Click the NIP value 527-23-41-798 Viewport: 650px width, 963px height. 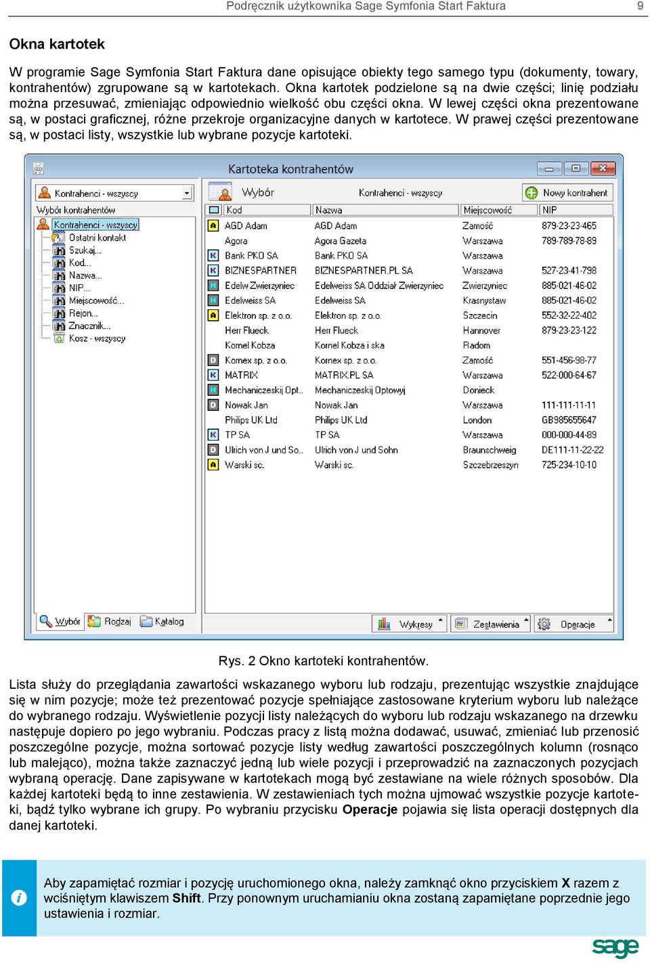(x=569, y=270)
